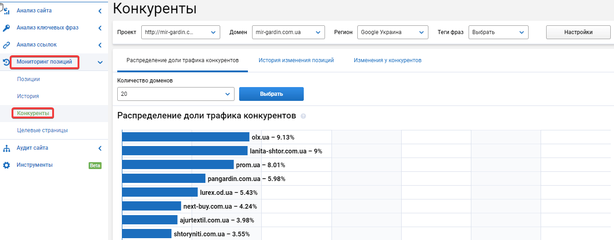Open the Анализ ключевых фраз menu

pos(48,28)
